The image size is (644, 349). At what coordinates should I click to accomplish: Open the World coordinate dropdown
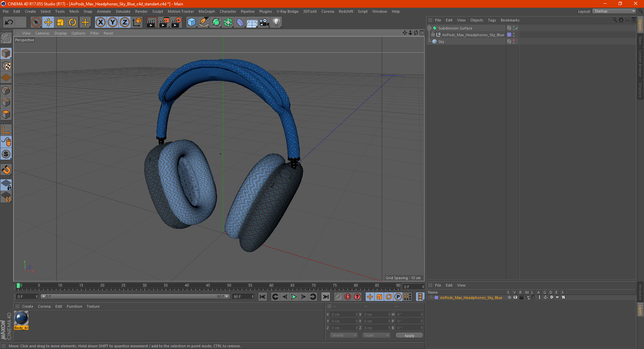344,335
